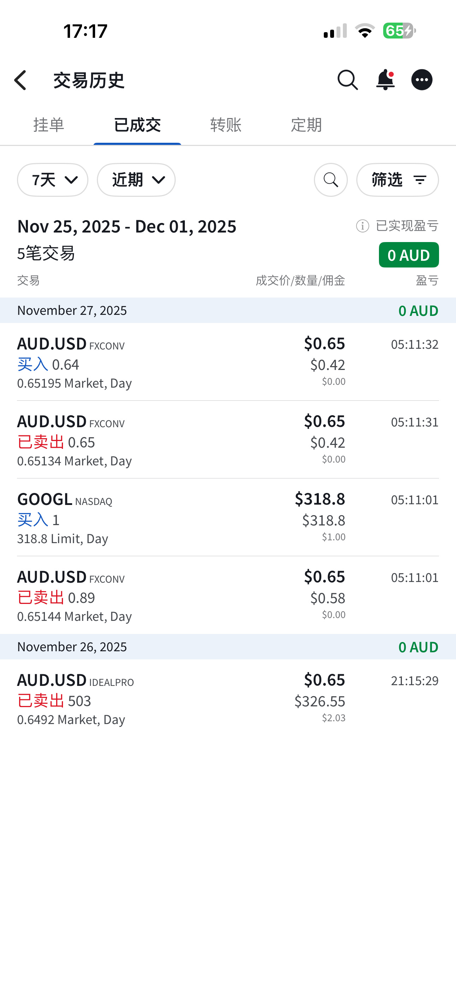Open the top header search icon

[347, 80]
